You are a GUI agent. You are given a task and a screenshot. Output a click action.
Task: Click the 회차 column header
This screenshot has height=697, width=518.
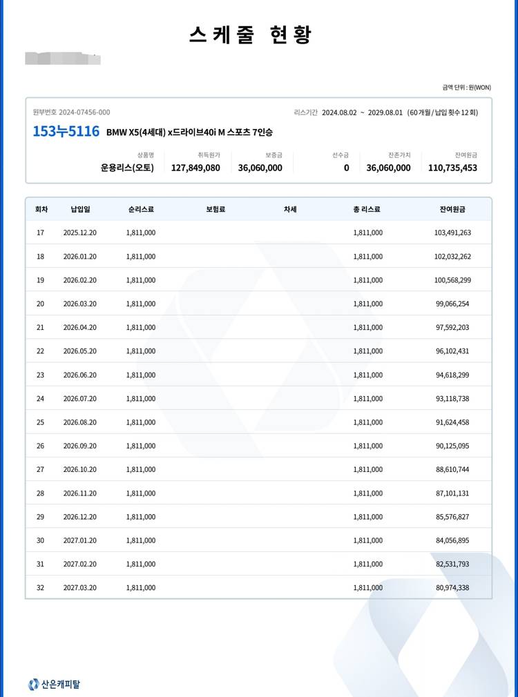click(x=40, y=209)
